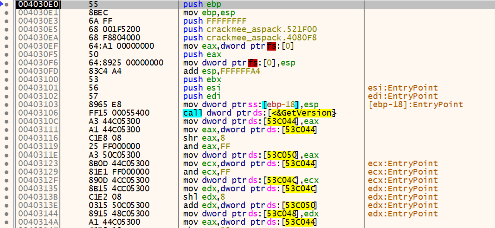Toggle breakpoint dot beside address 004030E1
This screenshot has width=495, height=228.
pyautogui.click(x=6, y=13)
